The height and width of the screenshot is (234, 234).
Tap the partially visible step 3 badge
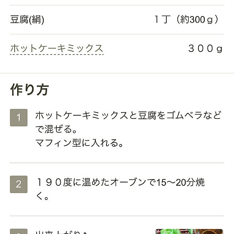pyautogui.click(x=19, y=232)
